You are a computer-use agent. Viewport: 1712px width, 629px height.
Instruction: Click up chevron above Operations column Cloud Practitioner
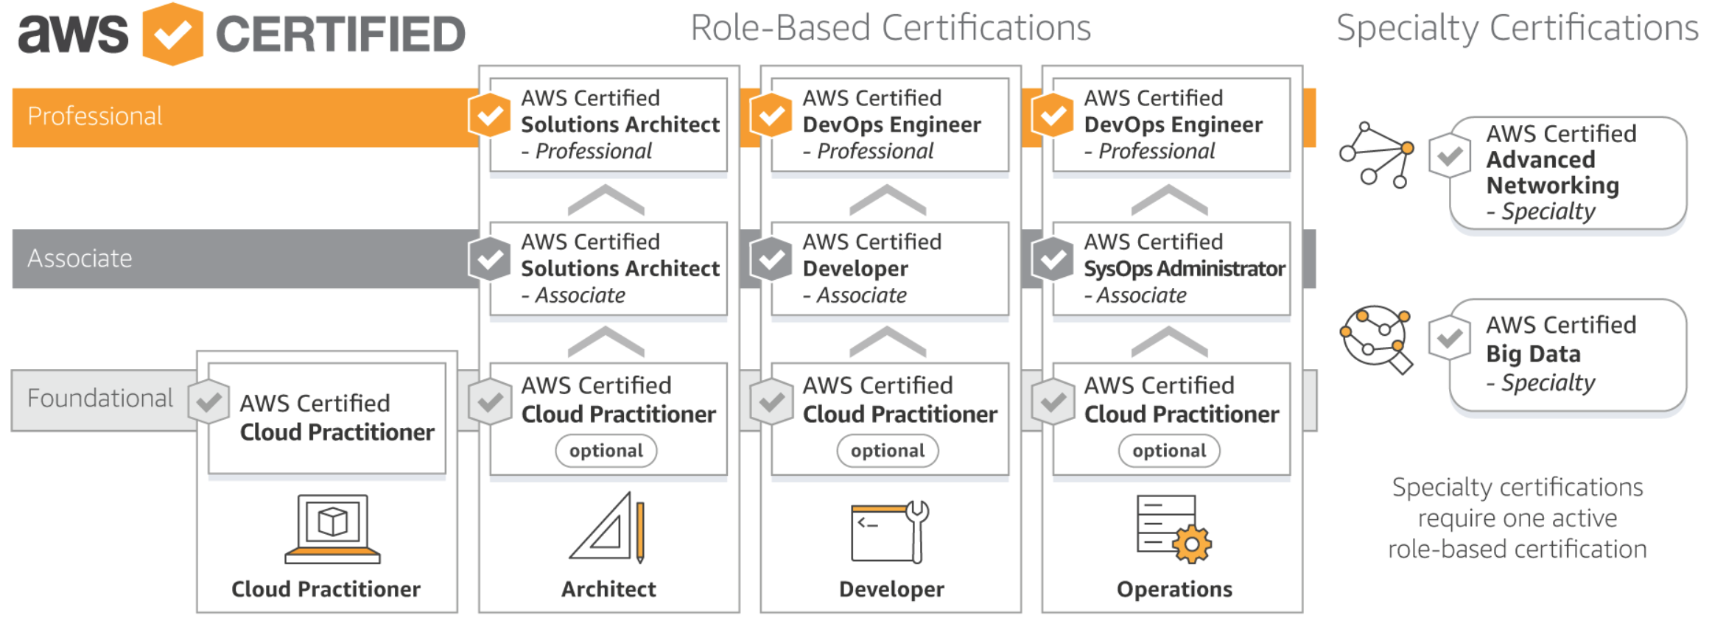click(1169, 342)
